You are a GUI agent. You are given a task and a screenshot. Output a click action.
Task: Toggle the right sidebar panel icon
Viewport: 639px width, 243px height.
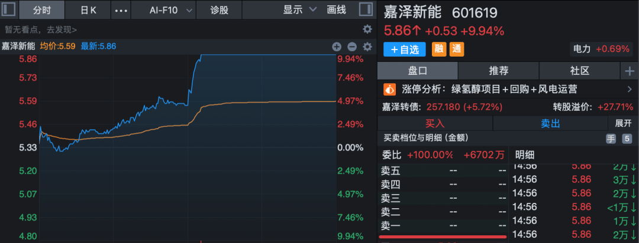click(x=366, y=10)
